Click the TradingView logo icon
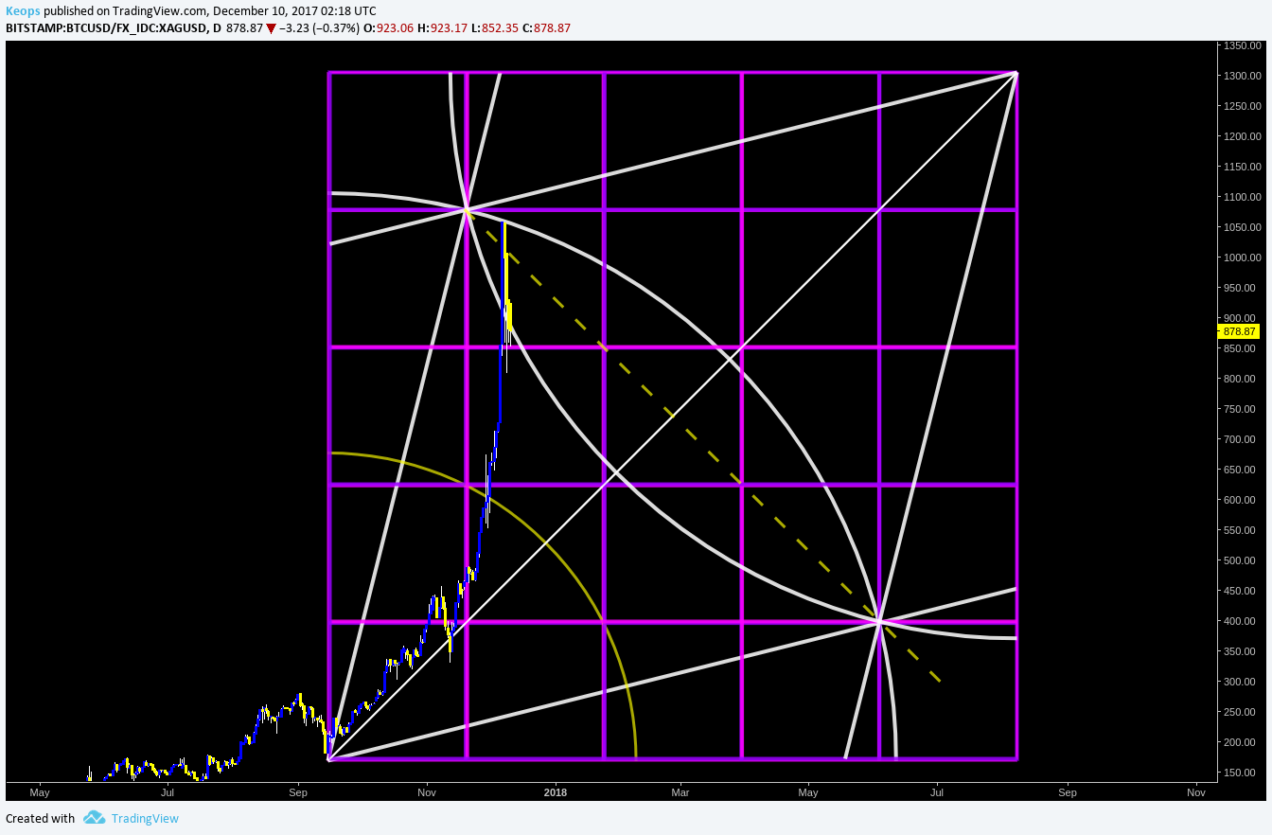Viewport: 1272px width, 835px height. 94,818
